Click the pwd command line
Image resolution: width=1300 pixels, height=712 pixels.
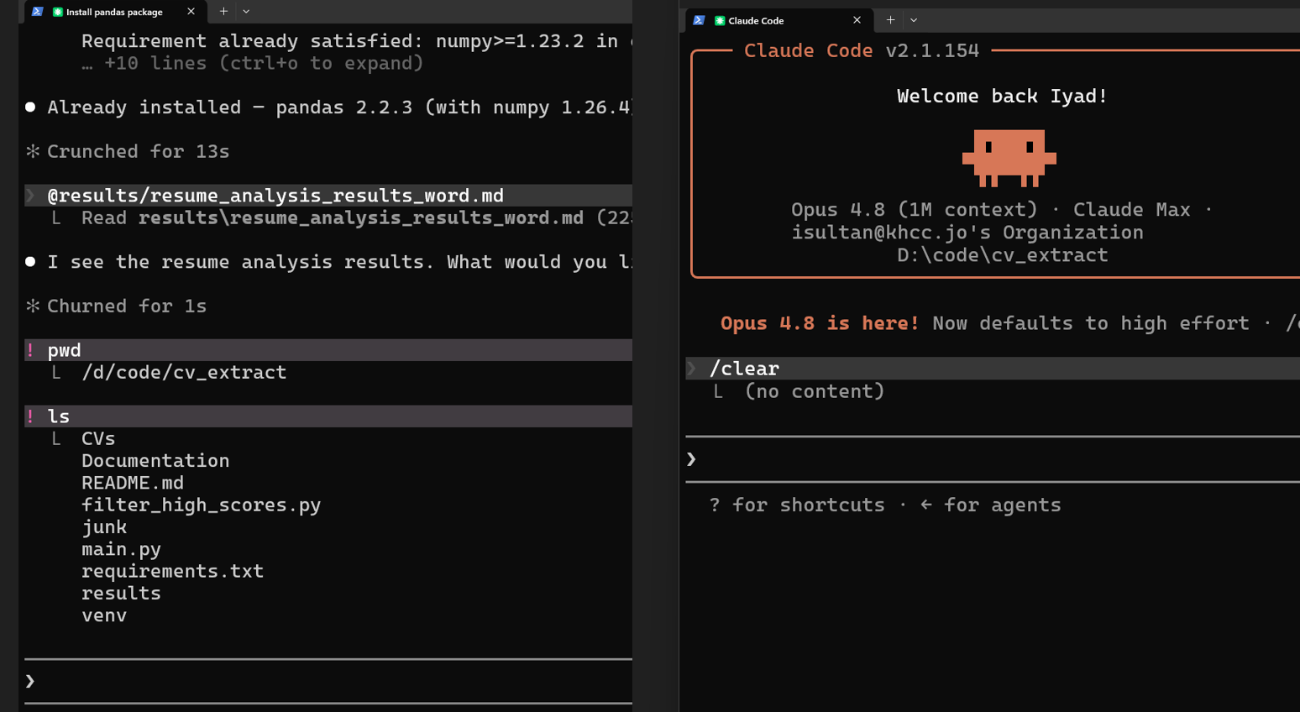(x=328, y=350)
